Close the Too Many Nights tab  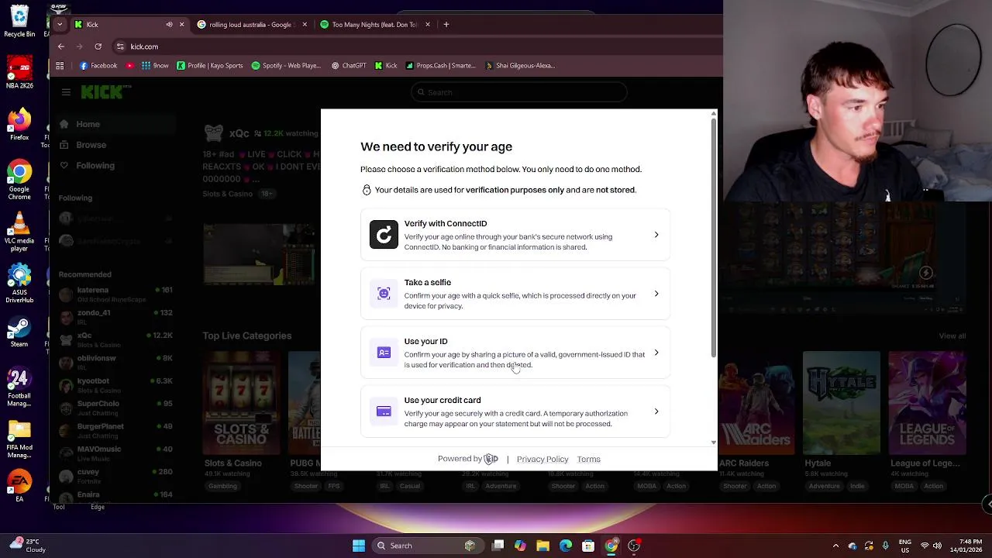(428, 24)
